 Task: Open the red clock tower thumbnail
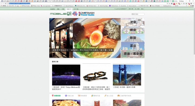pos(97,103)
